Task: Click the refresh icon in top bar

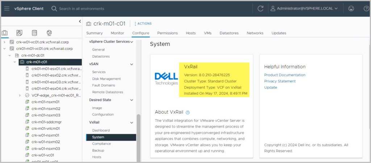Action: (260, 8)
